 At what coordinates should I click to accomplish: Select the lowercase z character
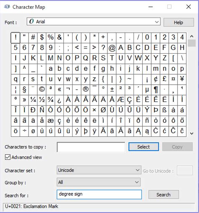point(94,79)
